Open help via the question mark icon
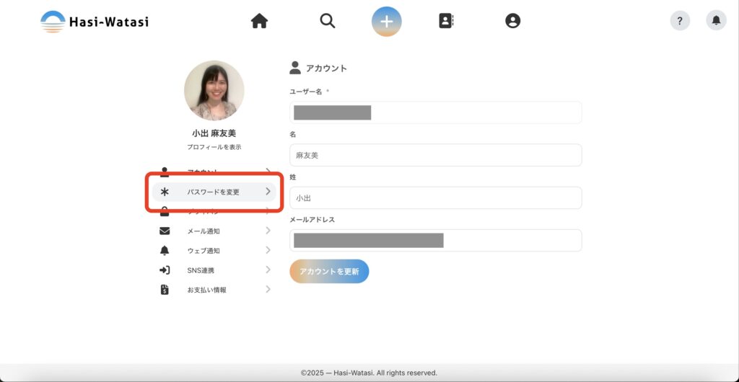The width and height of the screenshot is (739, 382). click(680, 21)
